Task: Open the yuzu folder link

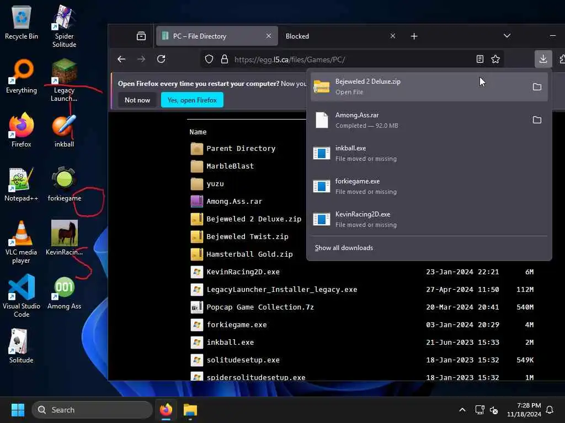Action: tap(215, 184)
